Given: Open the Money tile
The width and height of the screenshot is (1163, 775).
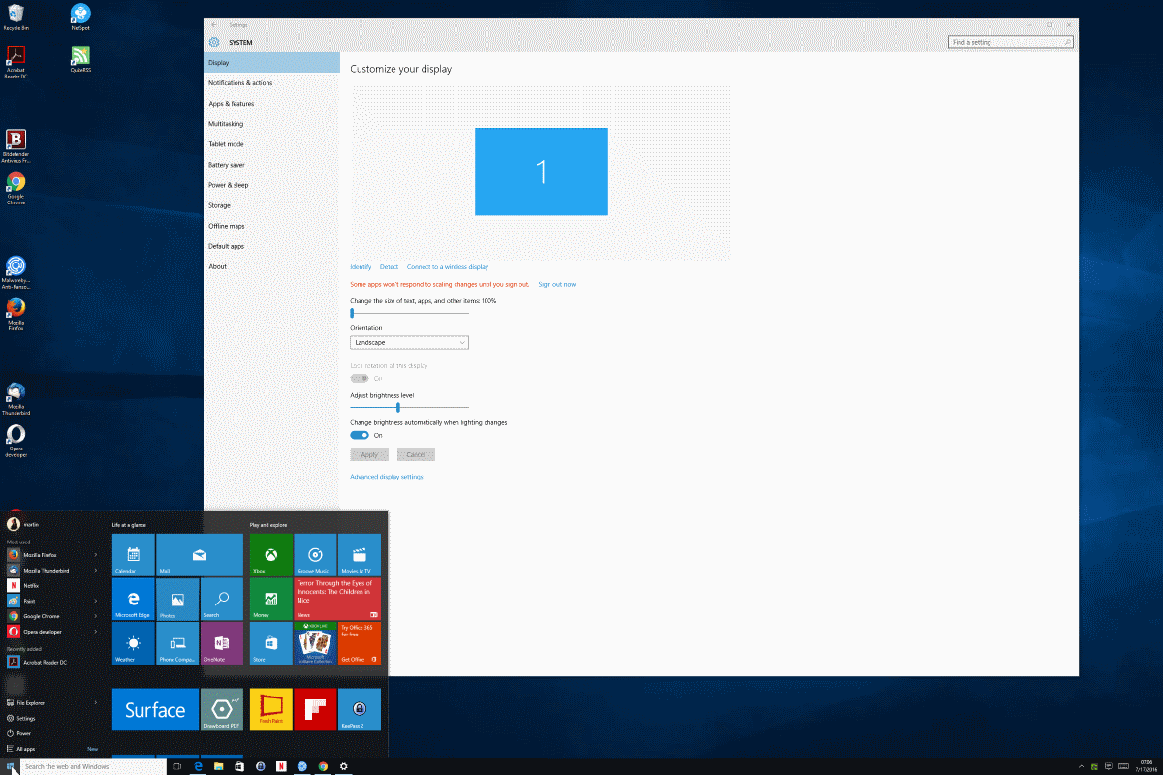Looking at the screenshot, I should point(270,600).
